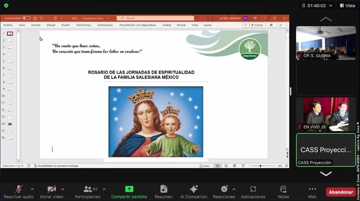The height and width of the screenshot is (201, 360).
Task: Open the Vista layout button in Zoom
Action: pos(348,6)
